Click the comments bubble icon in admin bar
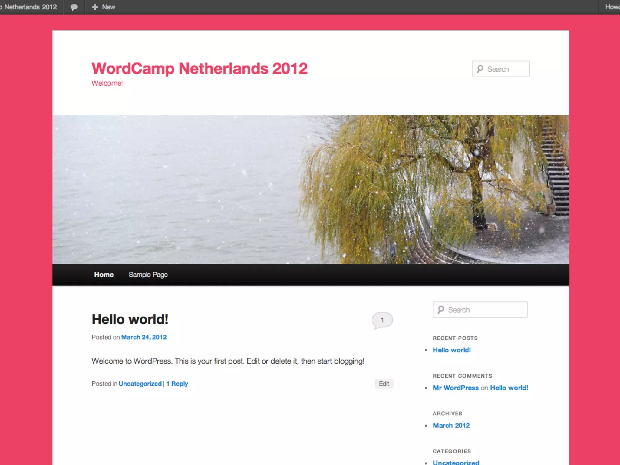 pos(74,7)
